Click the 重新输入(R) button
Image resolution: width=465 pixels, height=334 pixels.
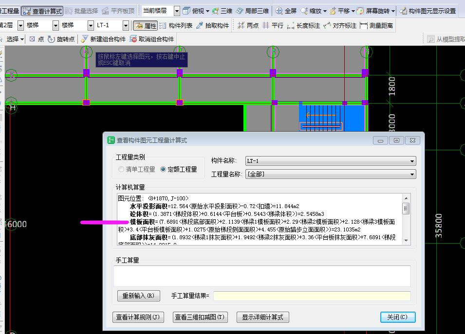138,296
